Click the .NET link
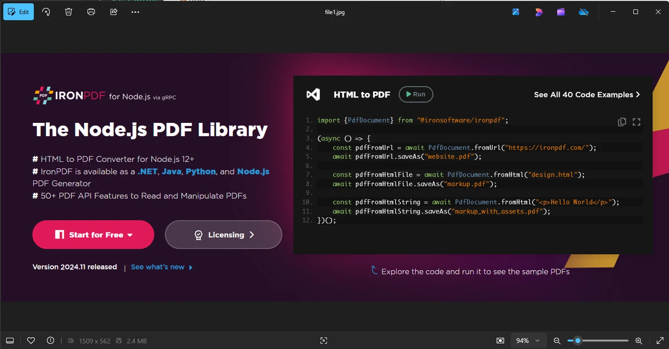 (148, 171)
